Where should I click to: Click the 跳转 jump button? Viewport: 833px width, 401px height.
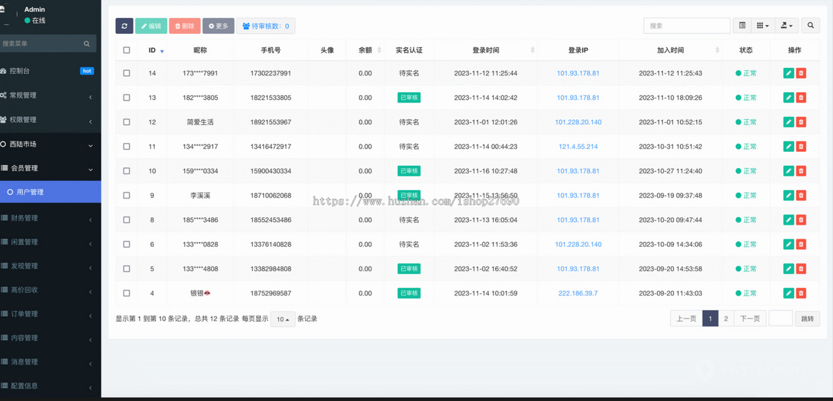pos(807,318)
